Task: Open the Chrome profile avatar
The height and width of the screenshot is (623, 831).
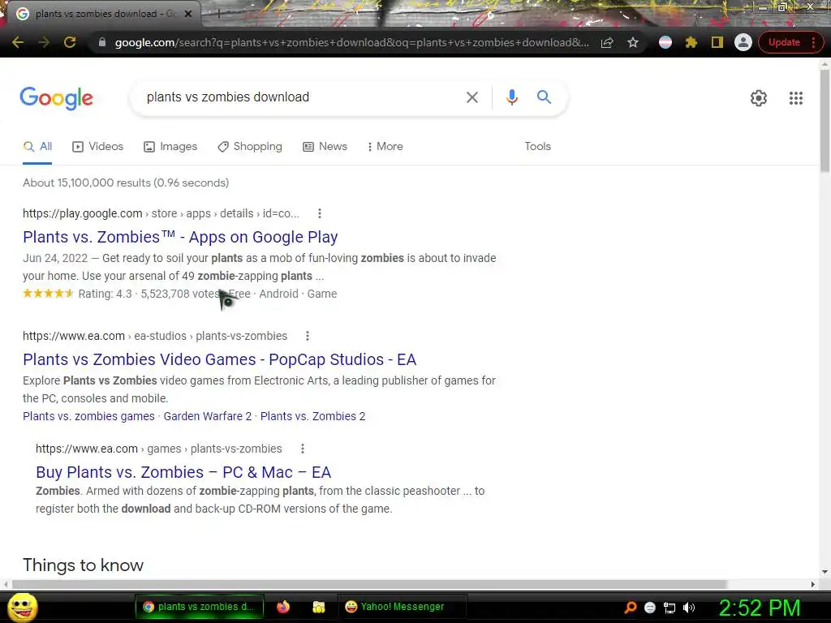Action: pyautogui.click(x=743, y=42)
